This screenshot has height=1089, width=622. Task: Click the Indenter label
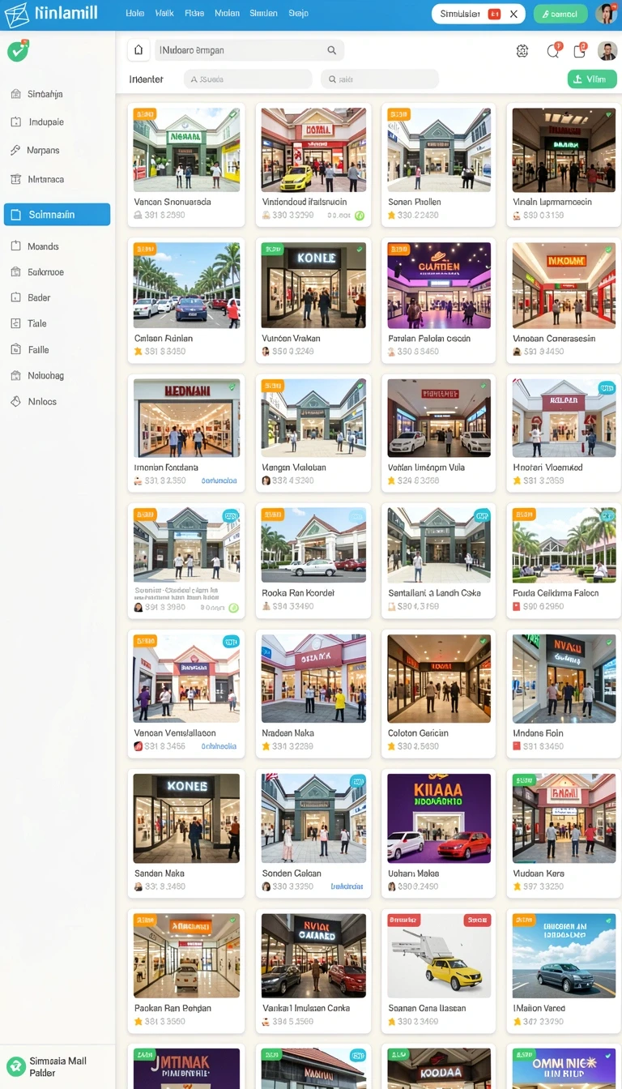pos(146,79)
